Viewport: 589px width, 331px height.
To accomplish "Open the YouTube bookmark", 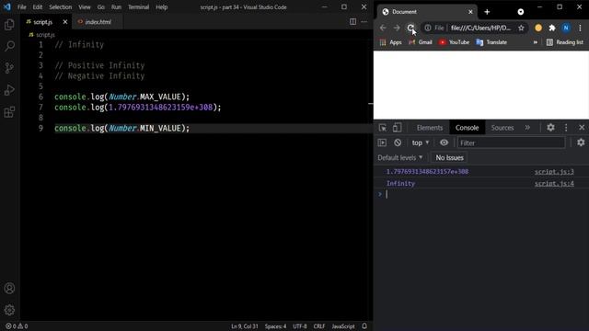I will tap(454, 42).
